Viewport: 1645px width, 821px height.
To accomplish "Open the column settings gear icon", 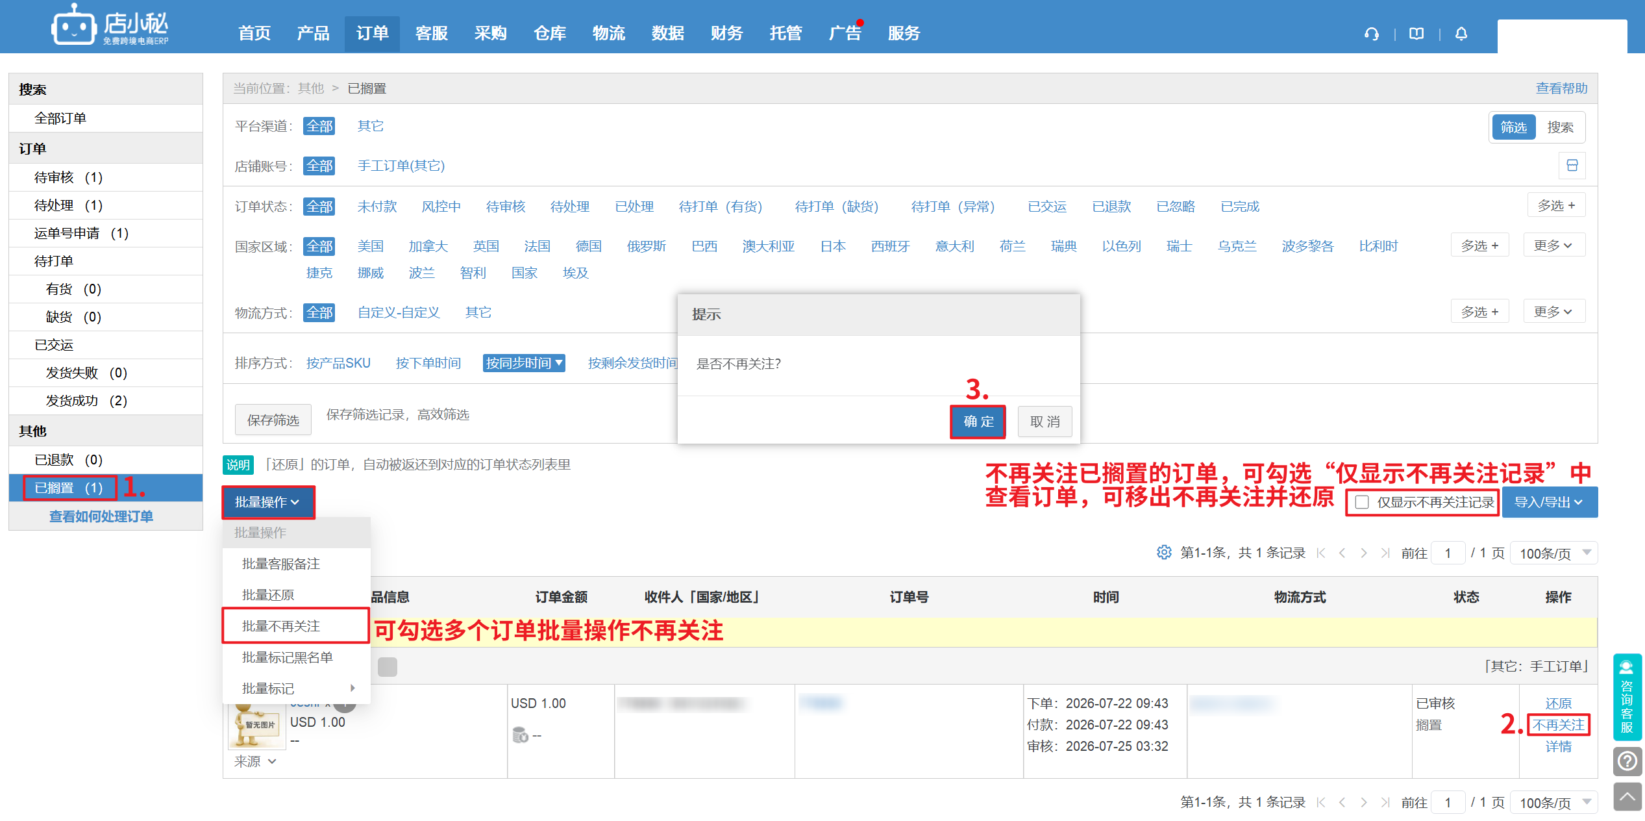I will point(1164,552).
